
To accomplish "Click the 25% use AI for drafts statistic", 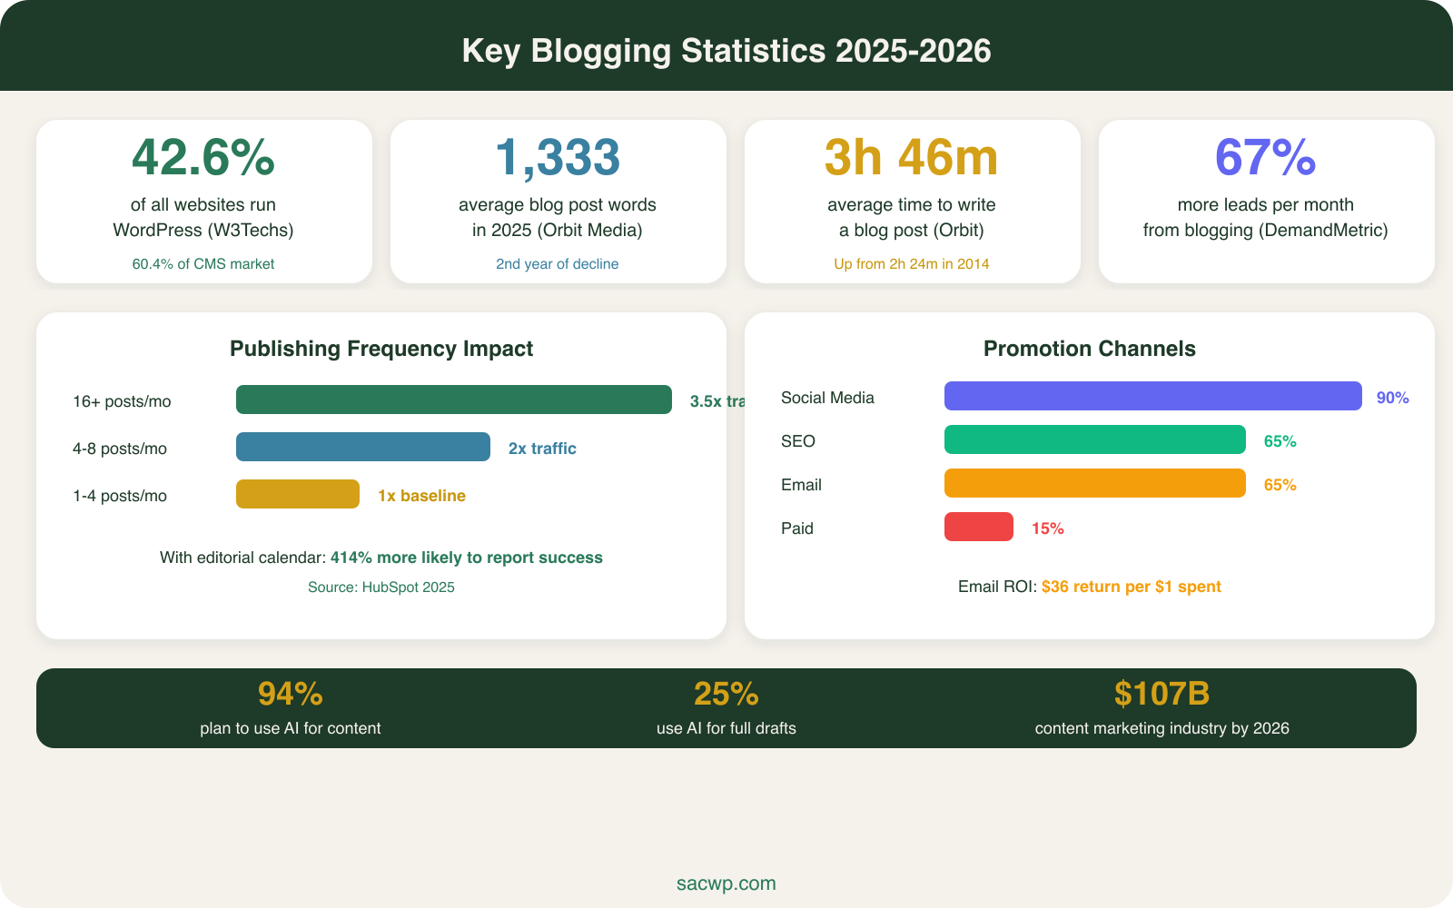I will point(726,696).
